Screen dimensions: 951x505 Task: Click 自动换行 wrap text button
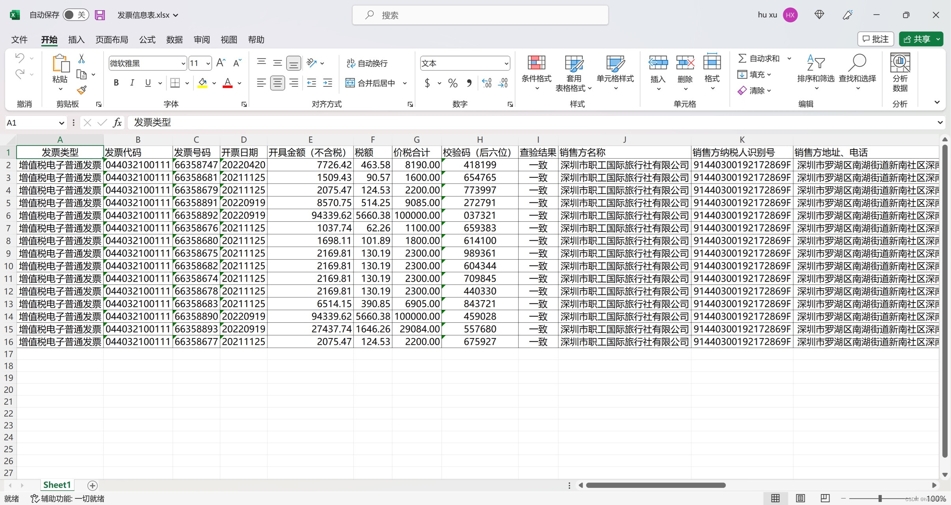(367, 63)
